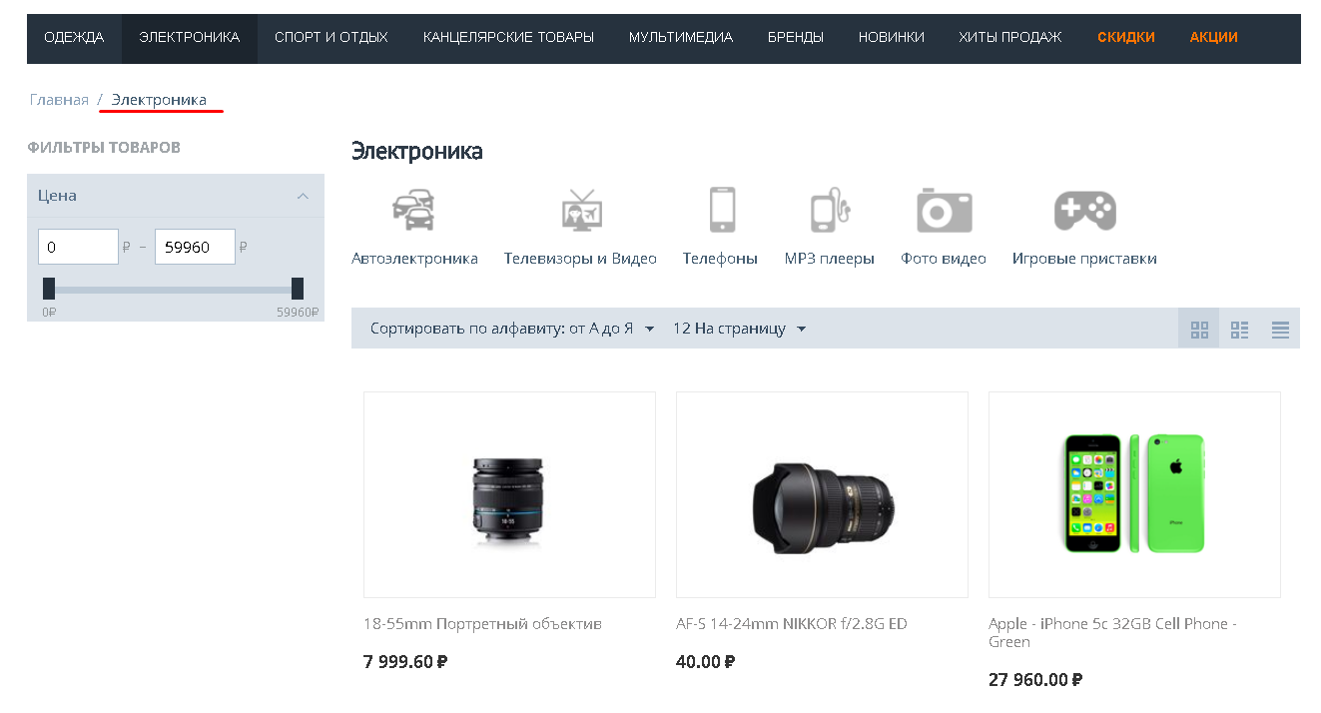Open the СПОРТ И ОТДЫХ menu
1321x713 pixels.
331,38
